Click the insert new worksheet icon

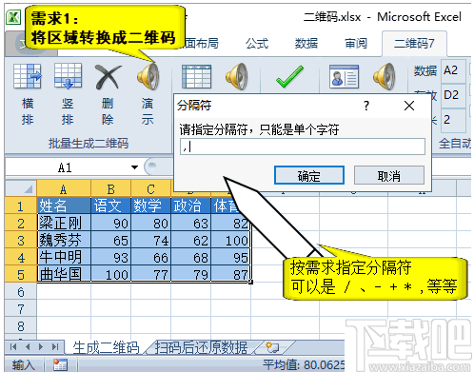(x=272, y=347)
